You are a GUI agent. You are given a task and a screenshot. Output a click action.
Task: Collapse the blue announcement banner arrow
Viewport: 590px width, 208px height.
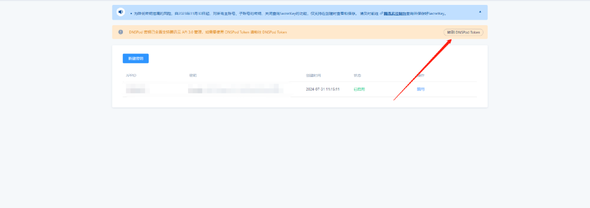(480, 11)
